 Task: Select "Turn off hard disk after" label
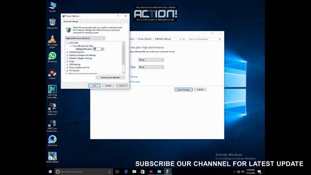83,46
